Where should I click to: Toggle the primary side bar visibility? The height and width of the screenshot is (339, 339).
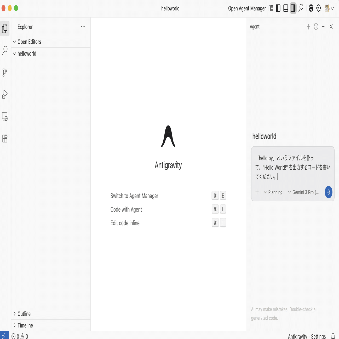[x=278, y=8]
